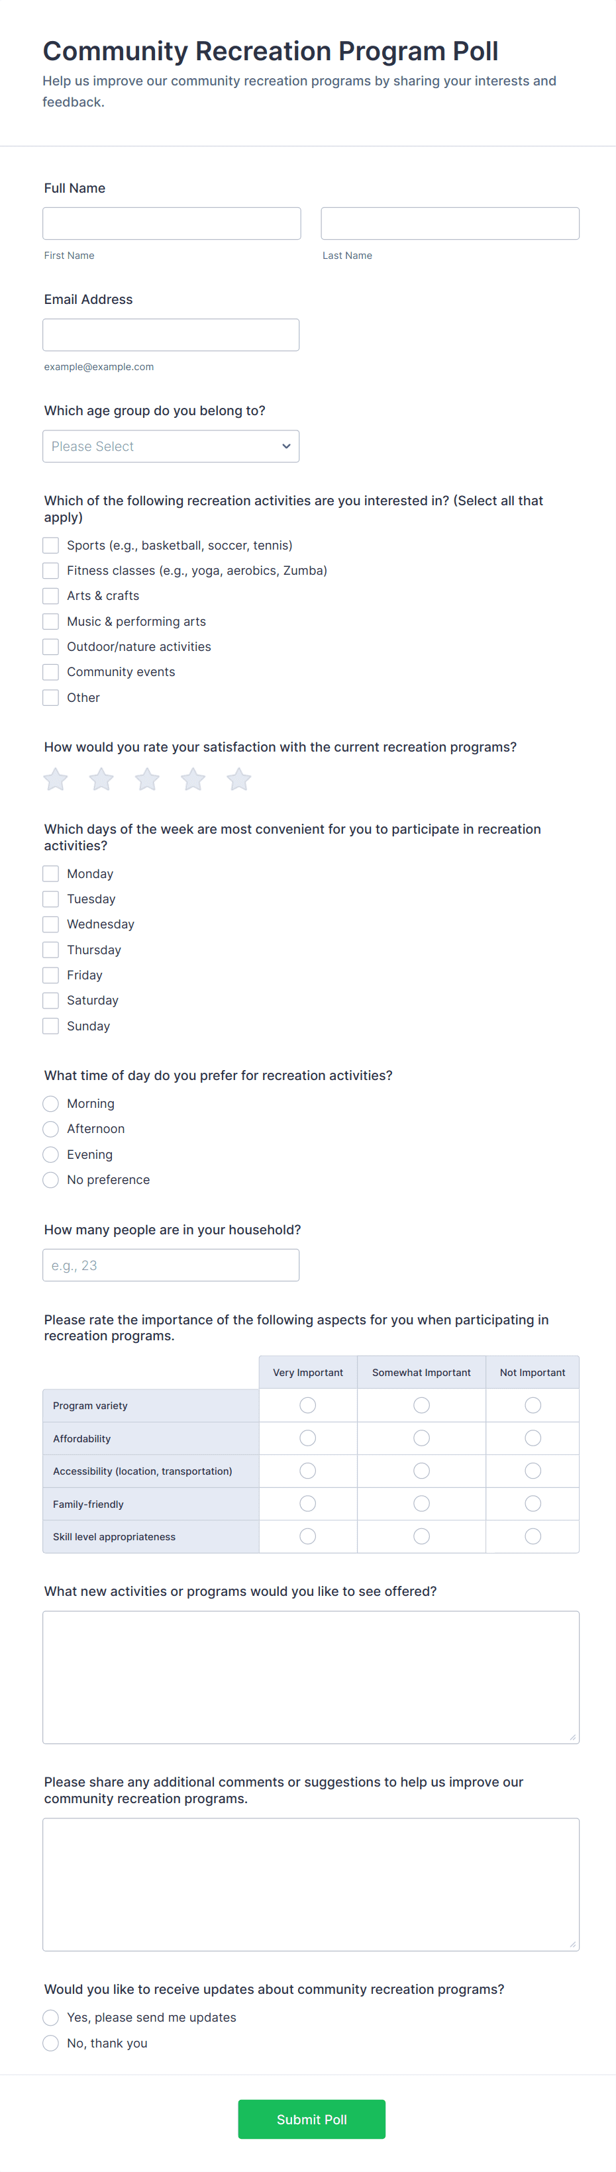
Task: Select No preference for time of day
Action: pyautogui.click(x=50, y=1179)
